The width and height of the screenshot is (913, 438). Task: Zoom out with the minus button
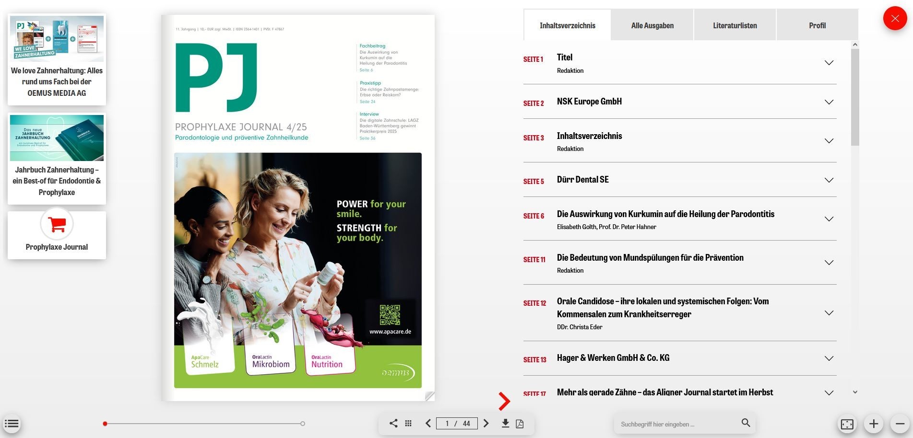click(900, 424)
